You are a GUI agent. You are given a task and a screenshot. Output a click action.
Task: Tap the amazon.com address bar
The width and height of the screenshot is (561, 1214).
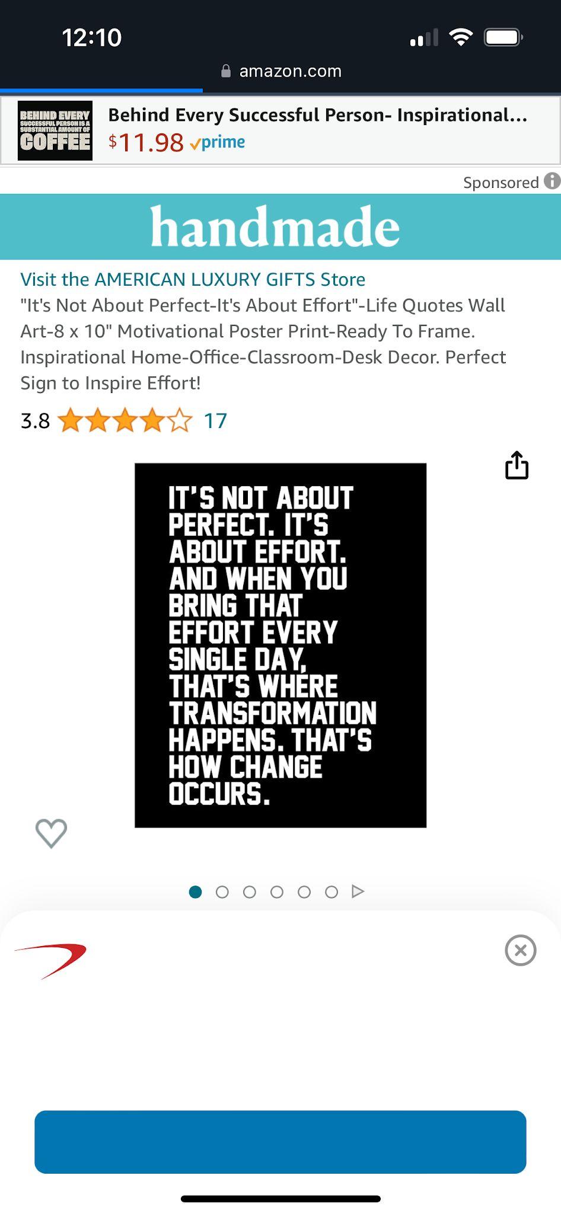(x=281, y=71)
